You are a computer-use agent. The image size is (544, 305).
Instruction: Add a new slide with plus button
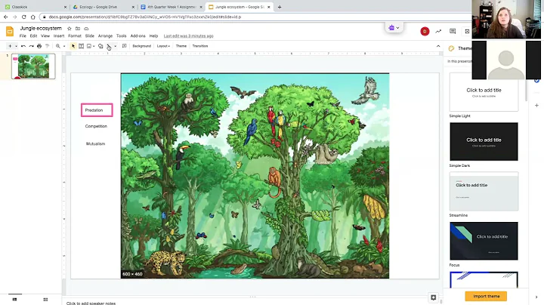click(10, 46)
